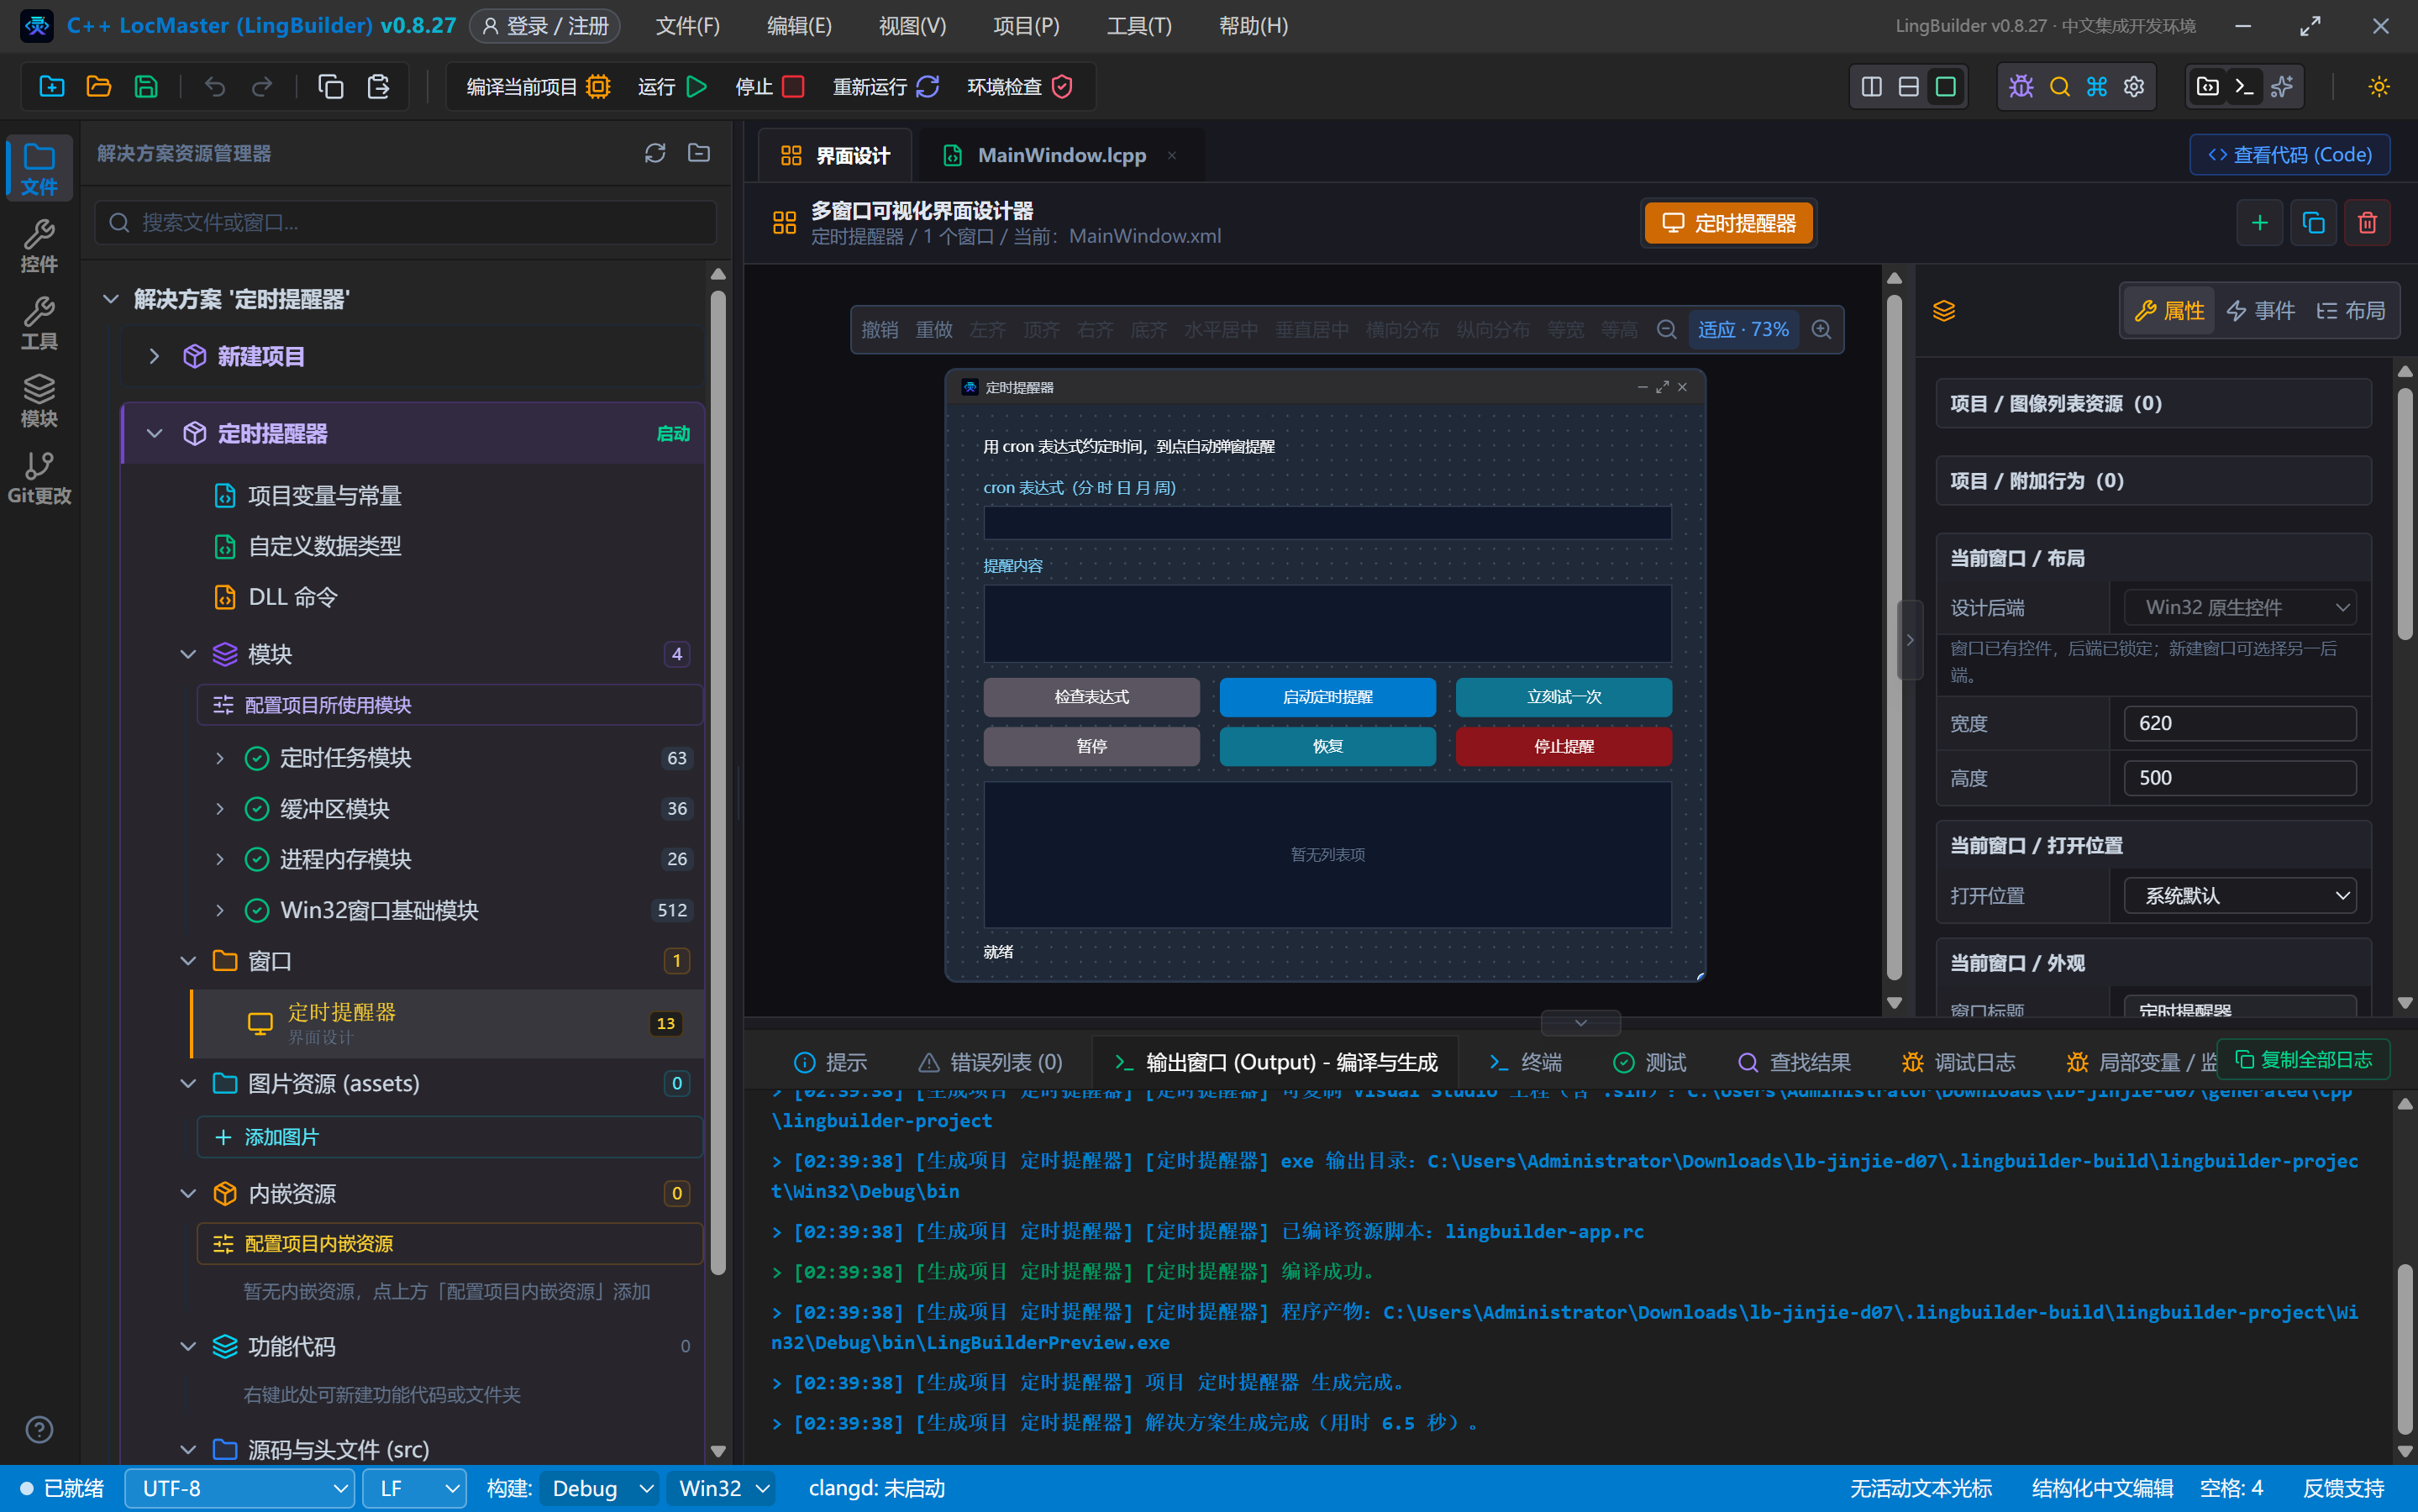Screen dimensions: 2418x1512
Task: Open the Git更改 sidebar panel
Action: pyautogui.click(x=39, y=478)
